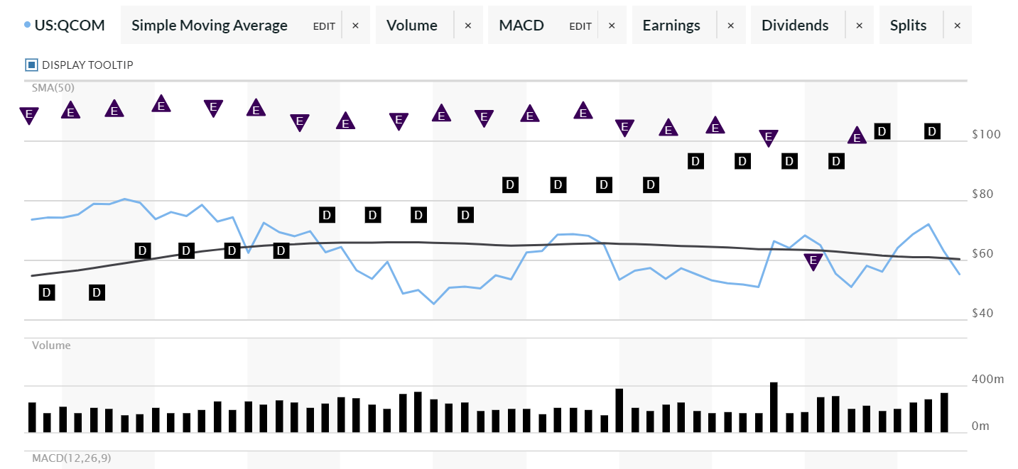Image resolution: width=1018 pixels, height=469 pixels.
Task: Click the US:QCOM ticker label
Action: (x=70, y=24)
